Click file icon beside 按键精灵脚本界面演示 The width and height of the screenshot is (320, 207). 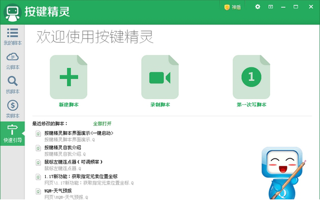click(38, 134)
